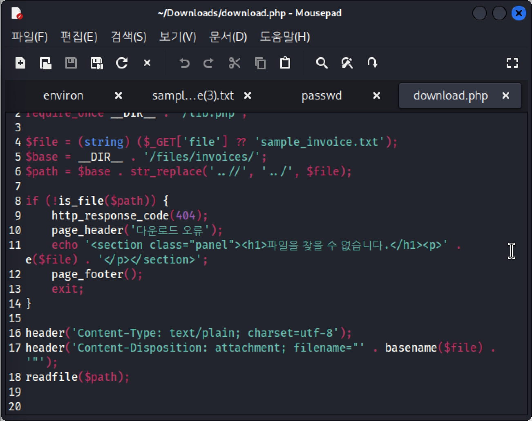
Task: Click line number 15 in gutter
Action: (x=15, y=318)
